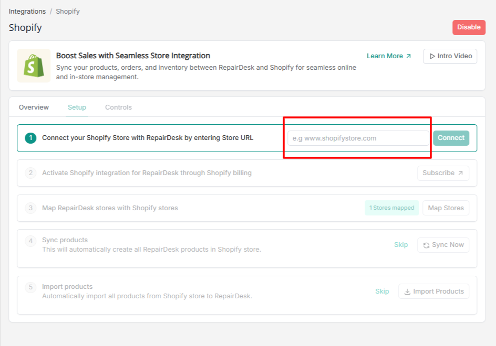Click the 'Activate Shopify integration' step text
This screenshot has width=496, height=346.
click(147, 173)
